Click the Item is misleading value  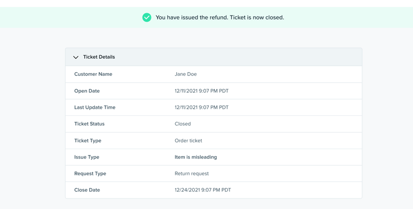(x=195, y=157)
